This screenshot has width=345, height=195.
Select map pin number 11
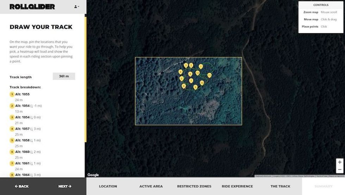click(209, 75)
